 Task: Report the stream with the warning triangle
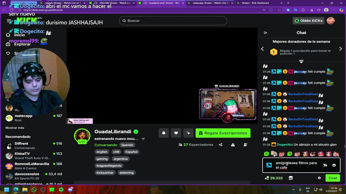(x=233, y=145)
